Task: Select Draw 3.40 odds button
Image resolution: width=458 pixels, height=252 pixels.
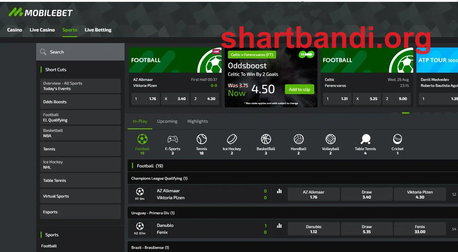Action: [x=367, y=194]
